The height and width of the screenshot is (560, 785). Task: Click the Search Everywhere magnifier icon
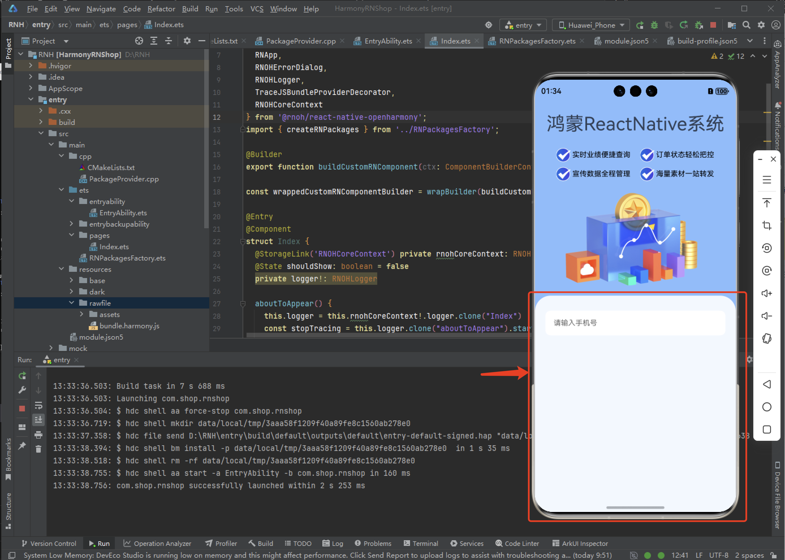(746, 25)
